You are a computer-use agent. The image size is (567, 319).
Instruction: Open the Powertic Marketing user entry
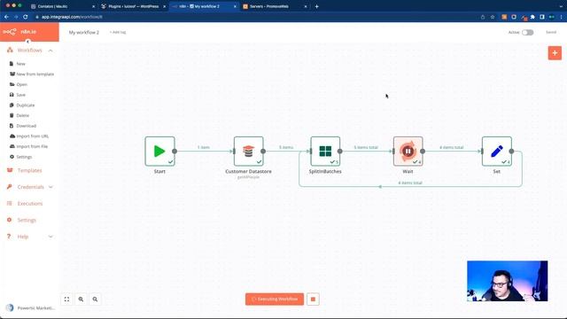click(x=31, y=307)
